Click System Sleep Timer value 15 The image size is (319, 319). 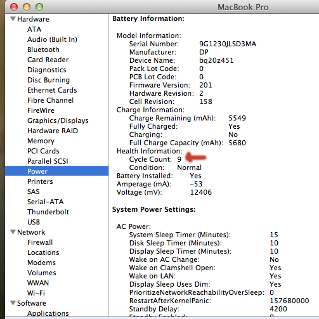click(x=274, y=235)
